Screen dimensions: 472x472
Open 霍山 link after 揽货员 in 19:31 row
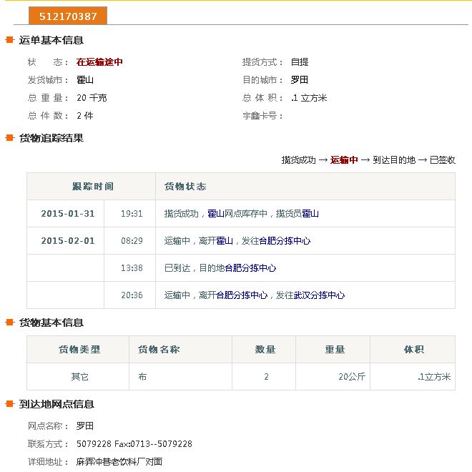tap(310, 214)
